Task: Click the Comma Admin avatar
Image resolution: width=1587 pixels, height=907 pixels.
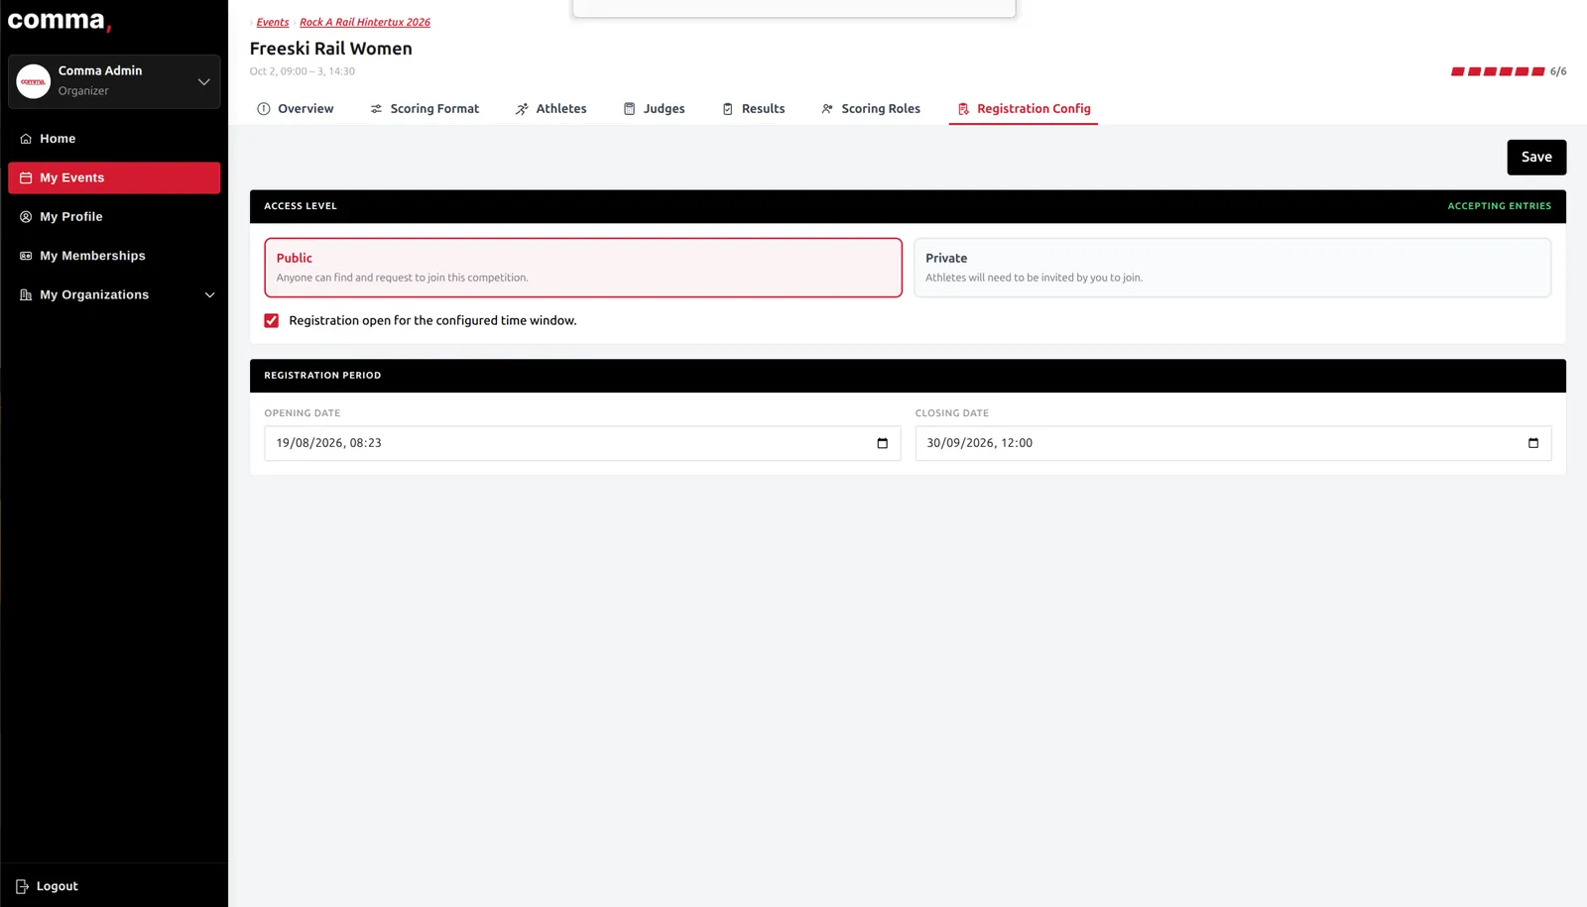Action: tap(34, 81)
